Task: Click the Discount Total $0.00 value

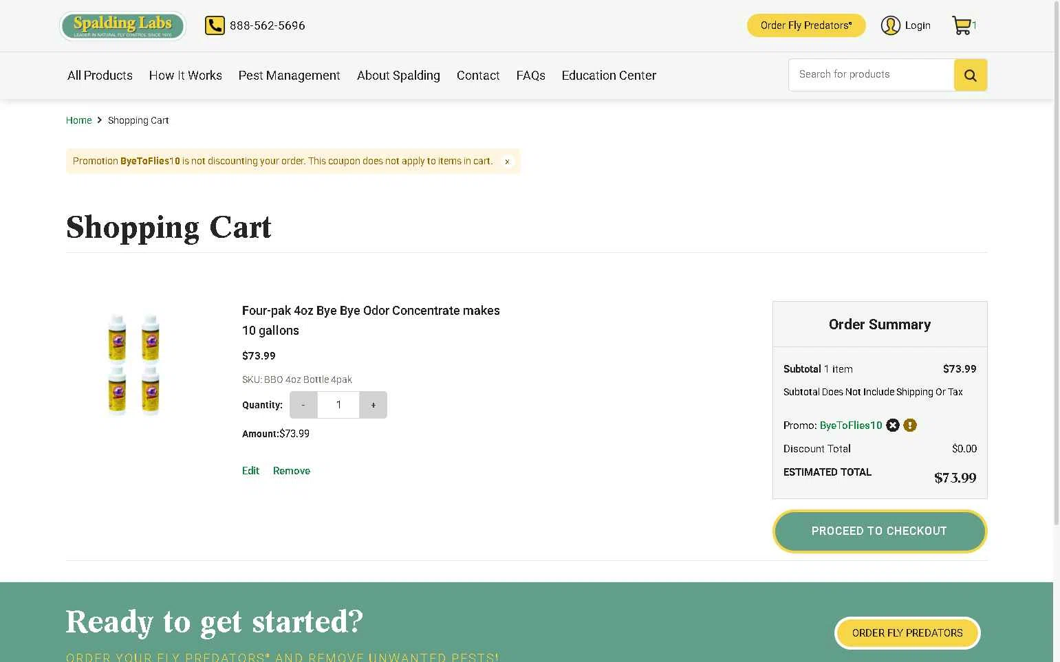Action: tap(964, 449)
